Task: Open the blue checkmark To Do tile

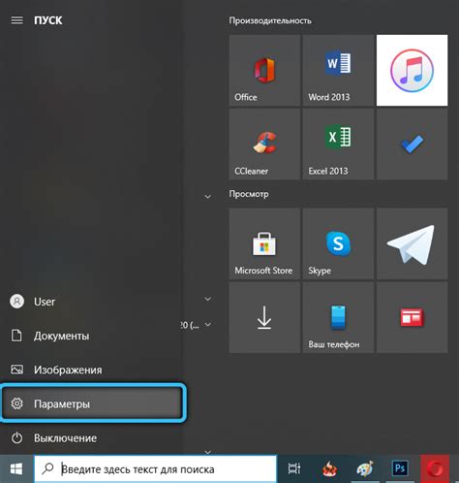Action: point(412,144)
